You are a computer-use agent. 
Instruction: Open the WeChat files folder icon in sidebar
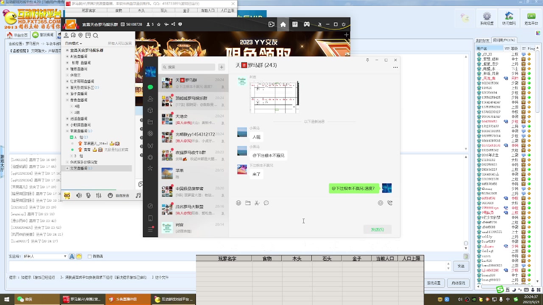[x=150, y=122]
